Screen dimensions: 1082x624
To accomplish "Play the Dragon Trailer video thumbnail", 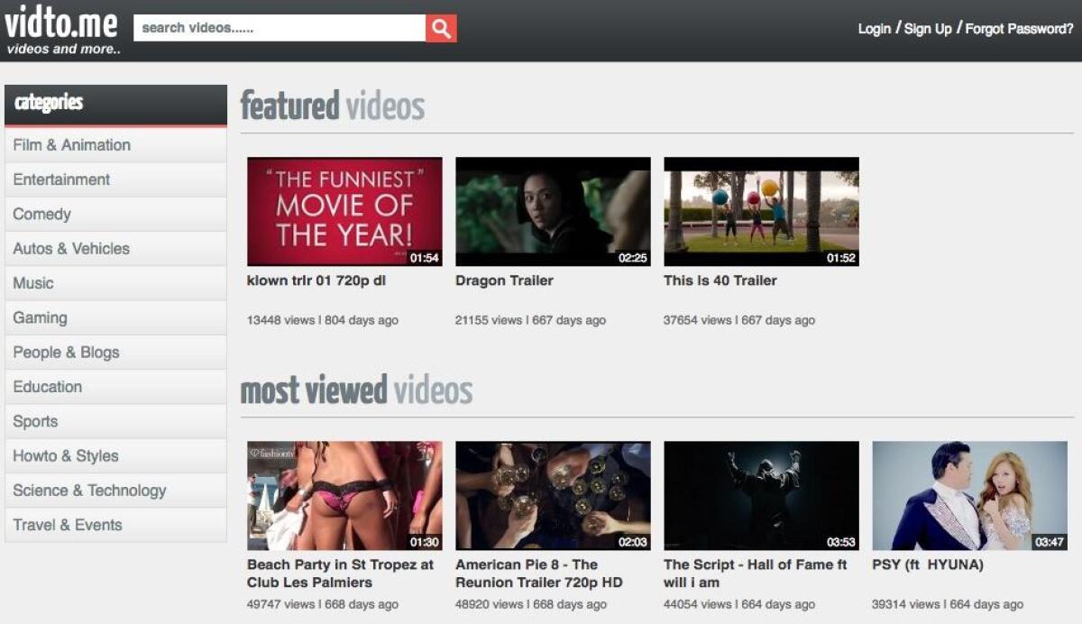I will point(553,211).
